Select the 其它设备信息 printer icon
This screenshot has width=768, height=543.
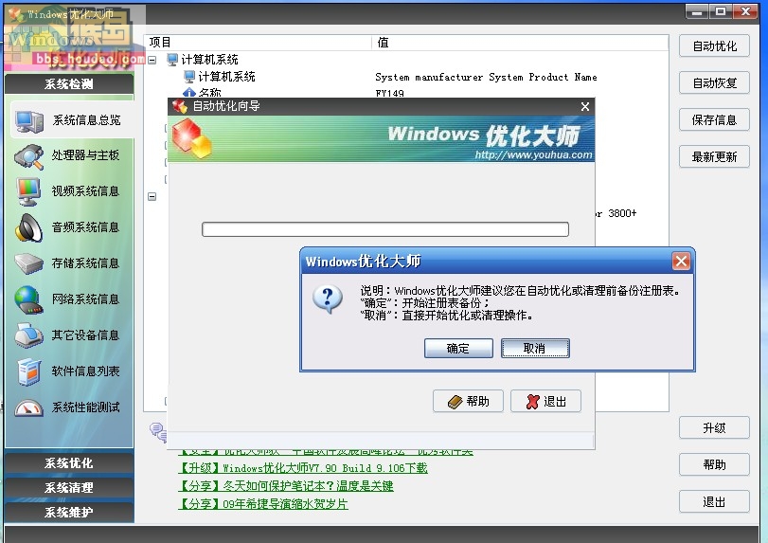[x=29, y=335]
